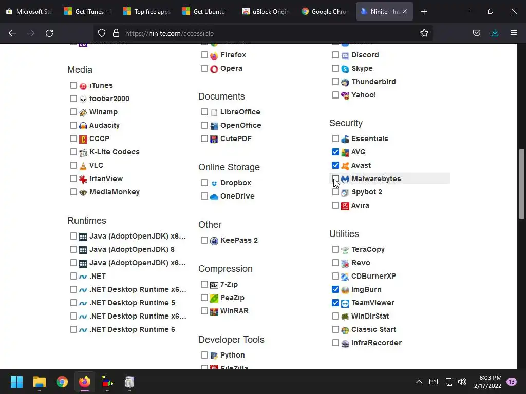Viewport: 526px width, 394px height.
Task: Click the Skype icon
Action: point(345,69)
